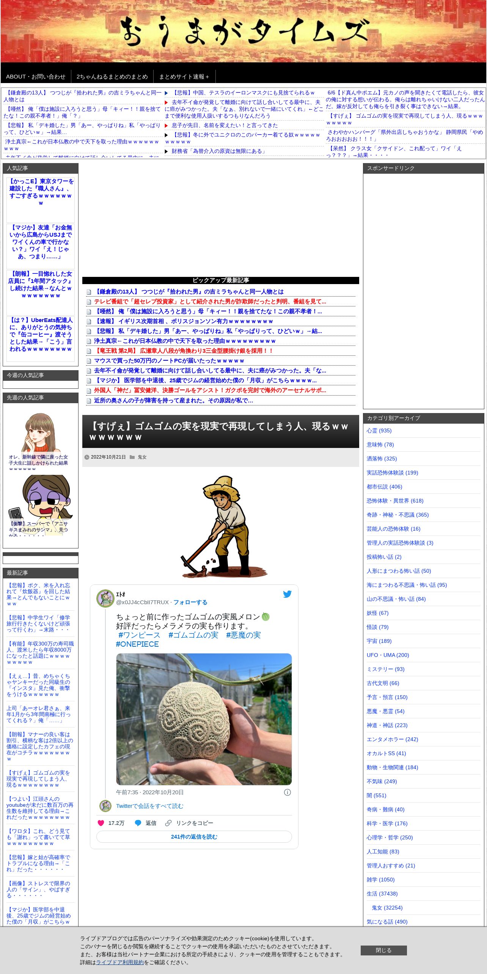Click the black arrow before 【悲報】中国、テスラ headline
The image size is (487, 974).
pyautogui.click(x=166, y=93)
